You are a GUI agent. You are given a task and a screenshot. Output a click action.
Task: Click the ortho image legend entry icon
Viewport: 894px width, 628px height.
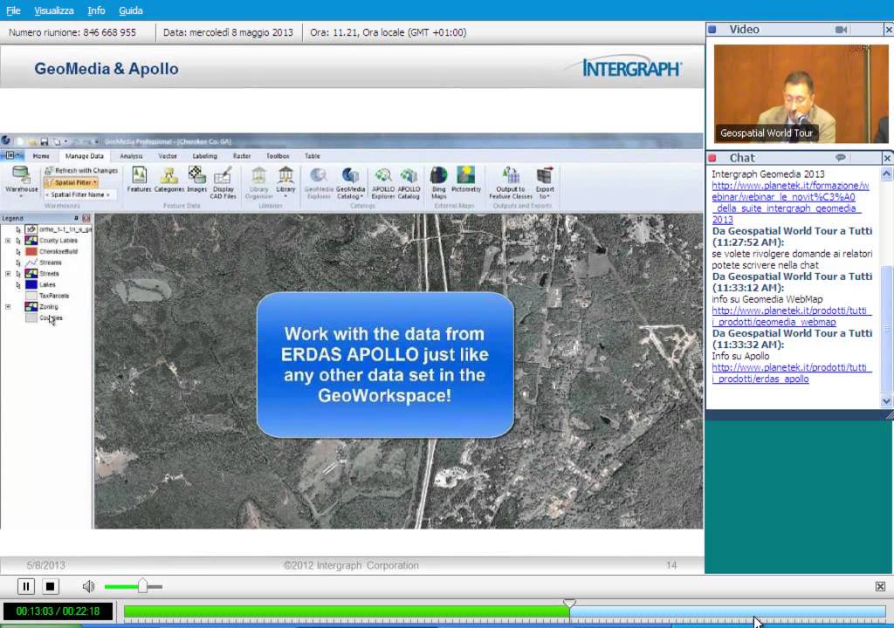31,229
